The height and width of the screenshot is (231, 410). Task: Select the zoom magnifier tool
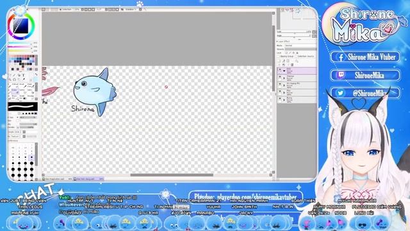10,80
